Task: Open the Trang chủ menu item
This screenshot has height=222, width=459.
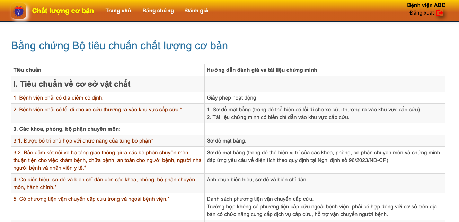Action: [x=118, y=11]
